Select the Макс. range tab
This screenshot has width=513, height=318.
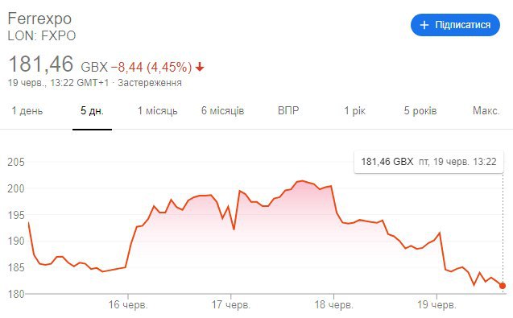(x=486, y=111)
